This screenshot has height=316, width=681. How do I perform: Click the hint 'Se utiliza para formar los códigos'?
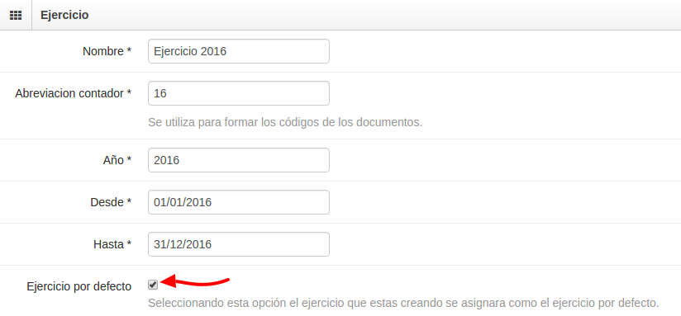point(285,122)
